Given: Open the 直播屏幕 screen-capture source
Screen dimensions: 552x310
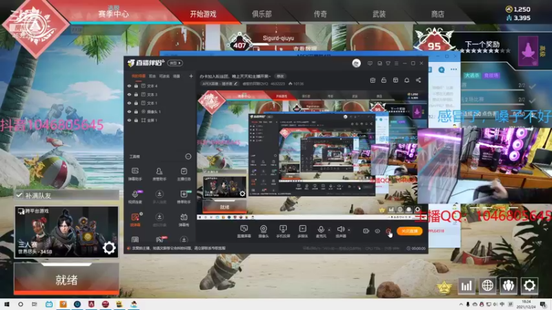Looking at the screenshot, I should pyautogui.click(x=244, y=231).
